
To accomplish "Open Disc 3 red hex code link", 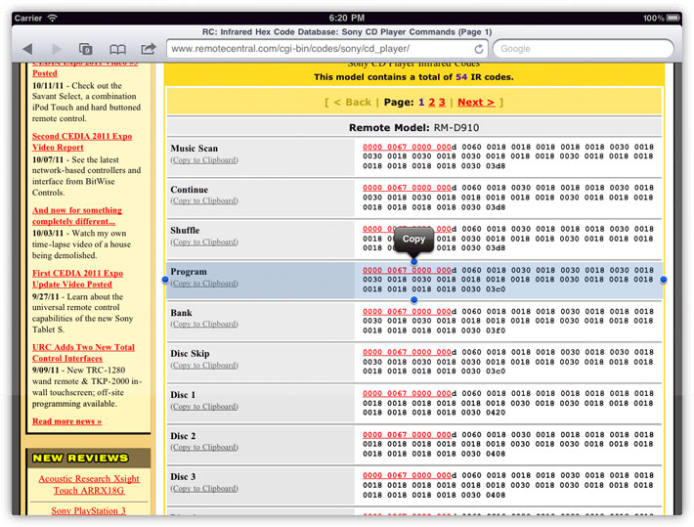I will (x=407, y=475).
